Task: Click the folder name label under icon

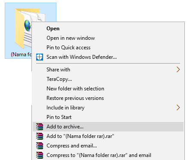Action: click(x=21, y=54)
